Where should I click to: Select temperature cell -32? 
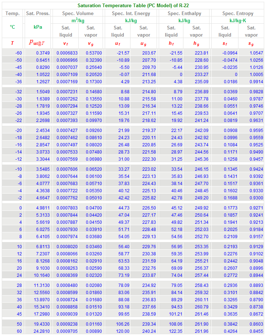(19, 92)
